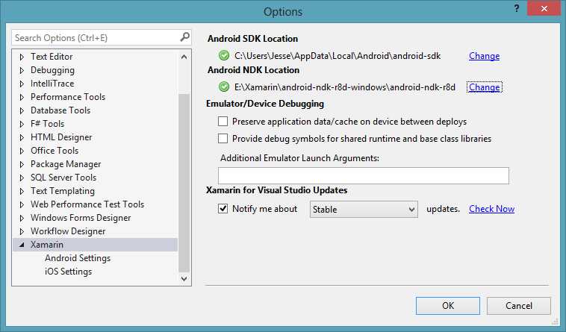The image size is (566, 332).
Task: Open the Stable update channel dropdown
Action: point(364,210)
